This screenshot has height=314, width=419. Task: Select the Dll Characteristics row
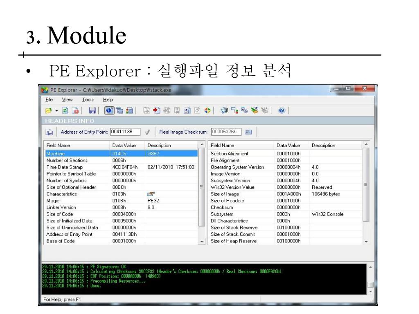tap(286, 221)
